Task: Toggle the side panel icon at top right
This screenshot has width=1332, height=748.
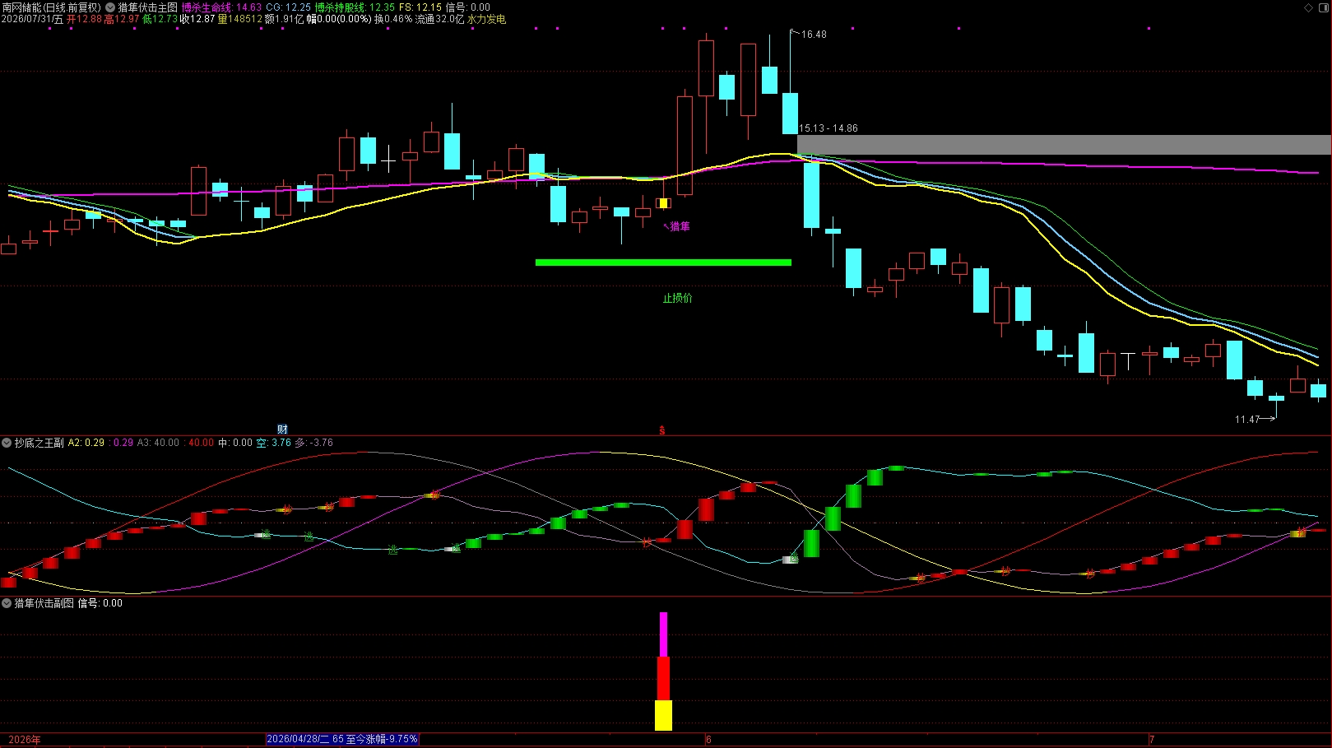Action: [1324, 7]
